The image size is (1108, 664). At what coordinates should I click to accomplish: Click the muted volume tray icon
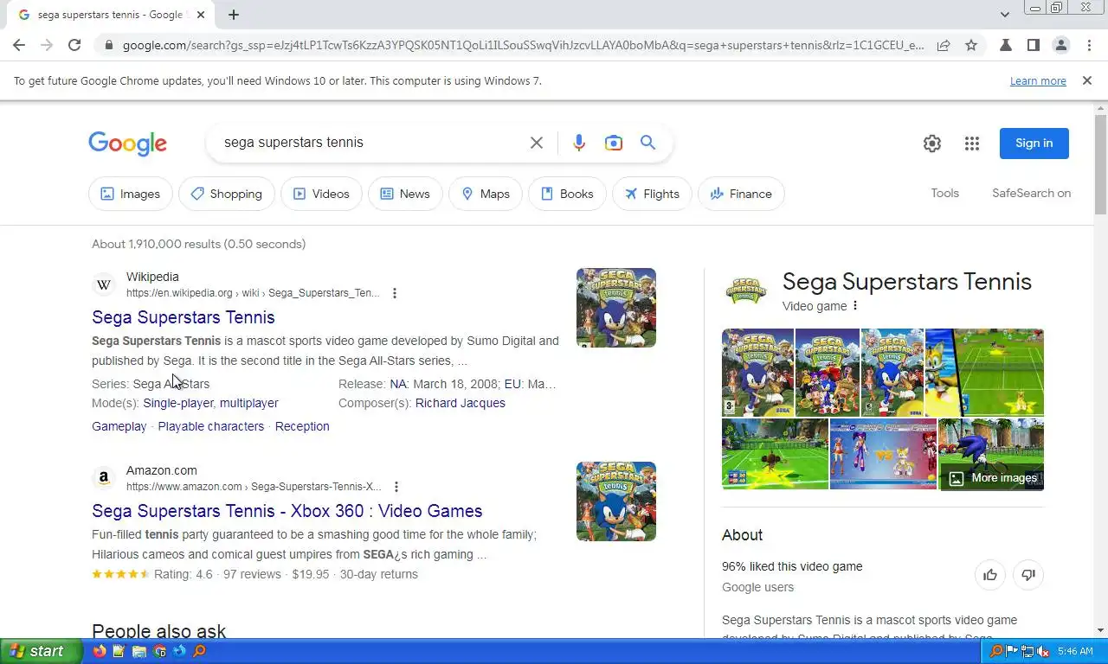1044,651
